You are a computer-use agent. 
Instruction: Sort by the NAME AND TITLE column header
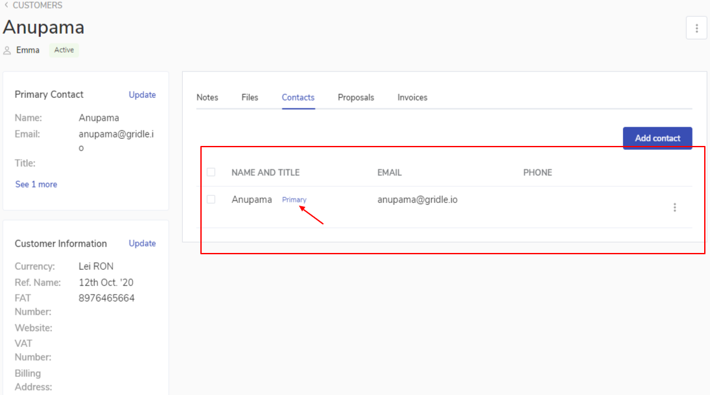point(265,173)
